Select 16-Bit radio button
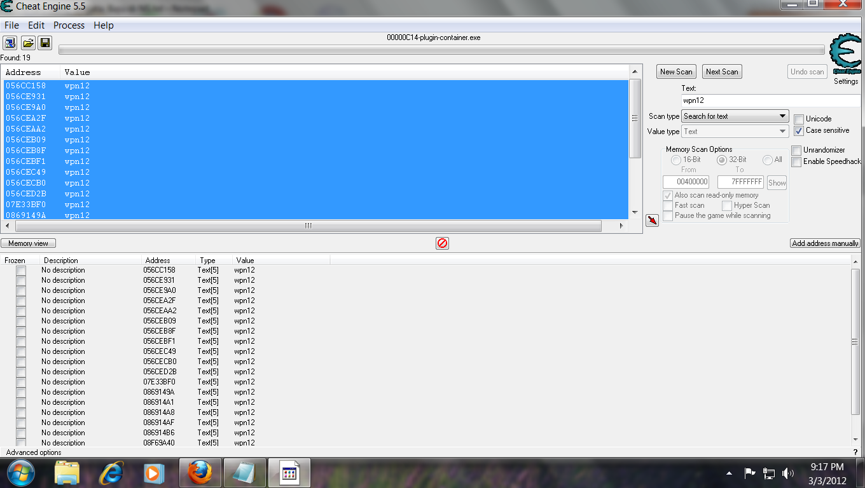 [x=675, y=160]
